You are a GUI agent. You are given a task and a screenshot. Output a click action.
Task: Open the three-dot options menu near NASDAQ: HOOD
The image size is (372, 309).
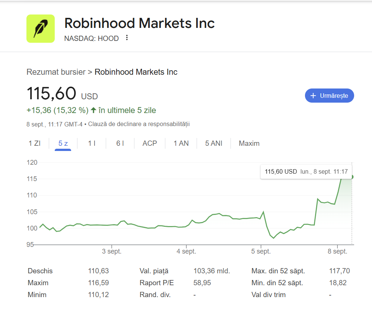pyautogui.click(x=127, y=38)
